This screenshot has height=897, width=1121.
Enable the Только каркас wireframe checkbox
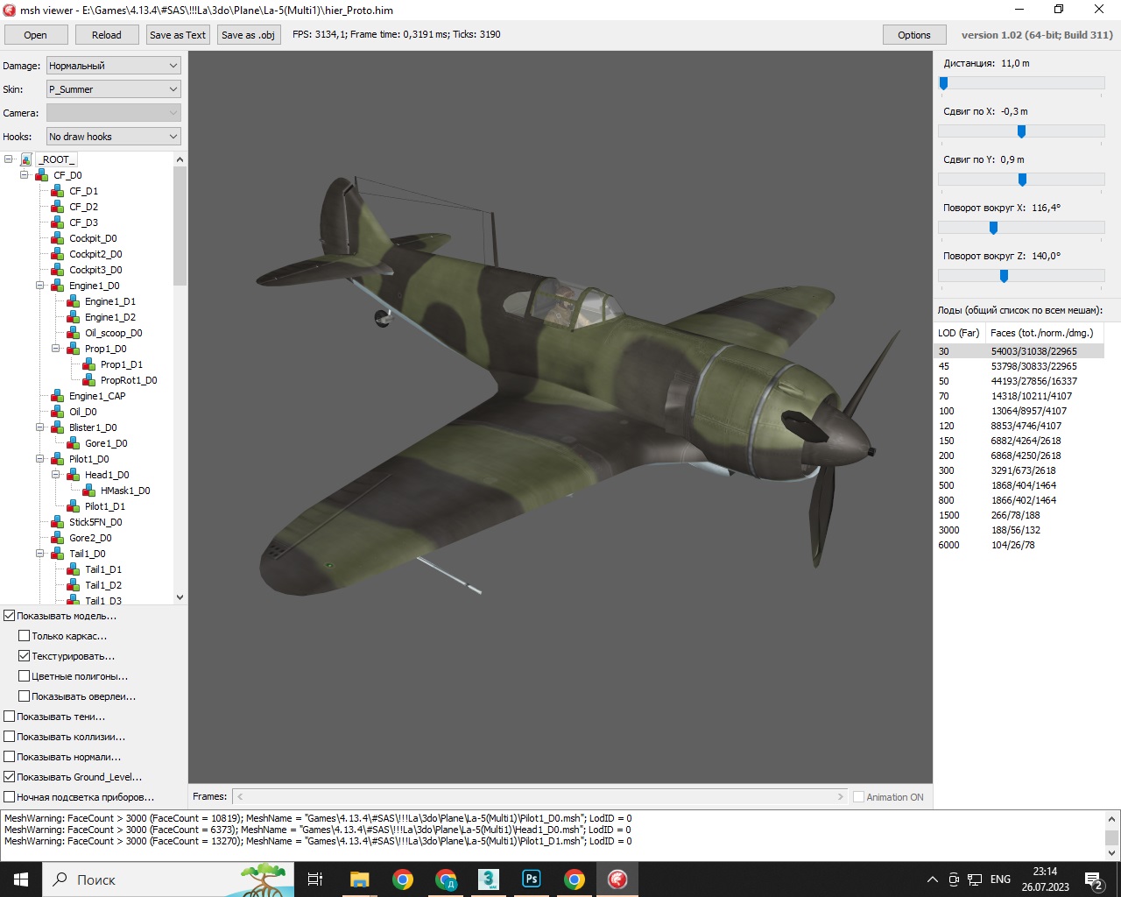click(25, 636)
